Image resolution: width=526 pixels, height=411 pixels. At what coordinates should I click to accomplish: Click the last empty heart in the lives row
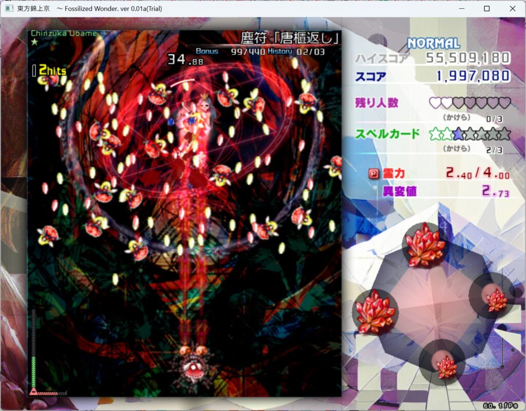coord(504,103)
